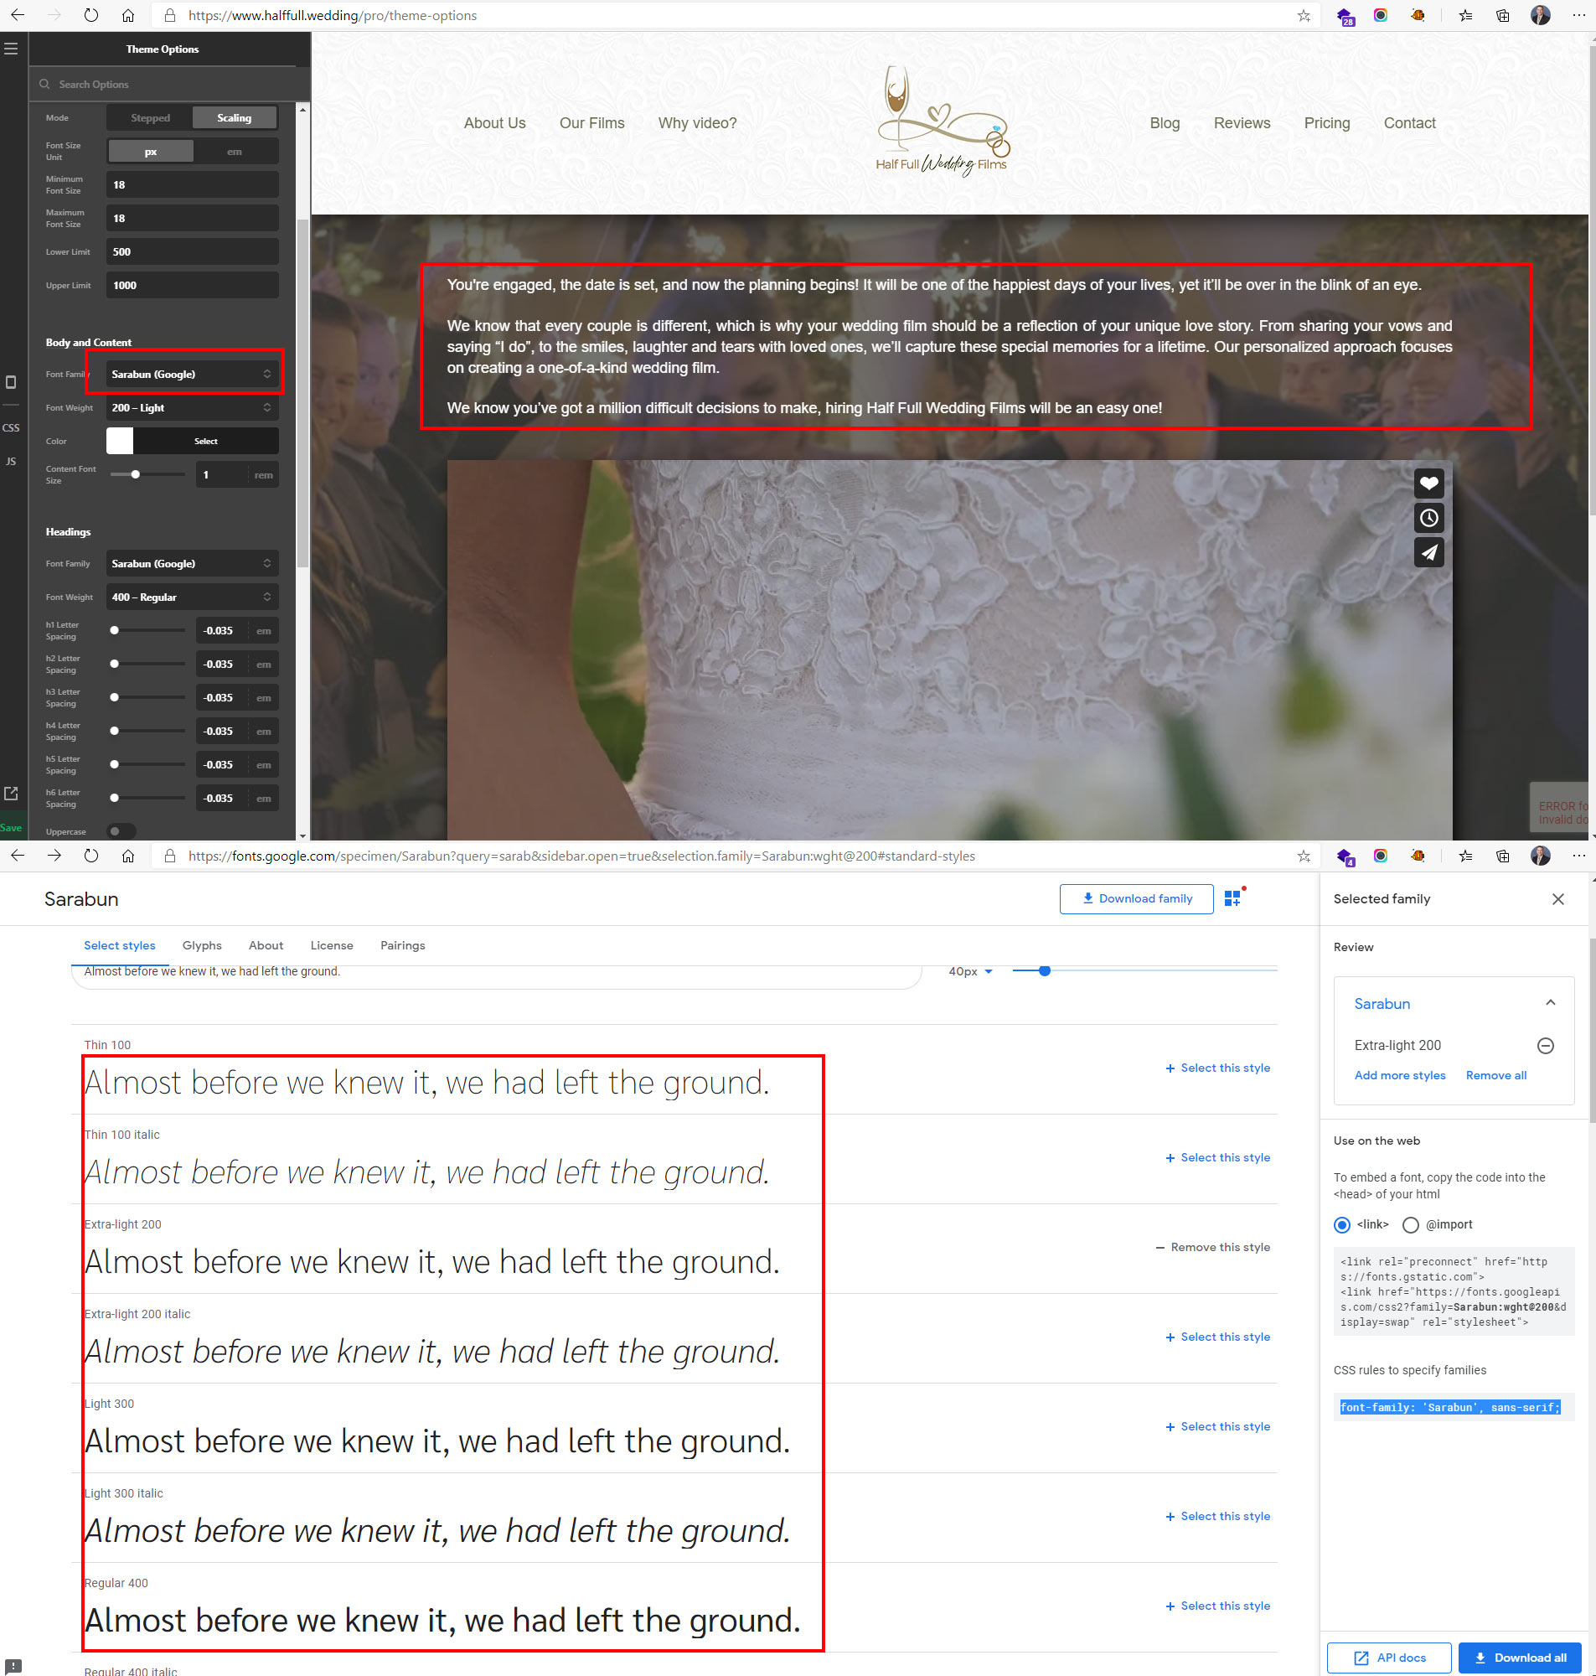
Task: Click the Download all button
Action: [x=1520, y=1658]
